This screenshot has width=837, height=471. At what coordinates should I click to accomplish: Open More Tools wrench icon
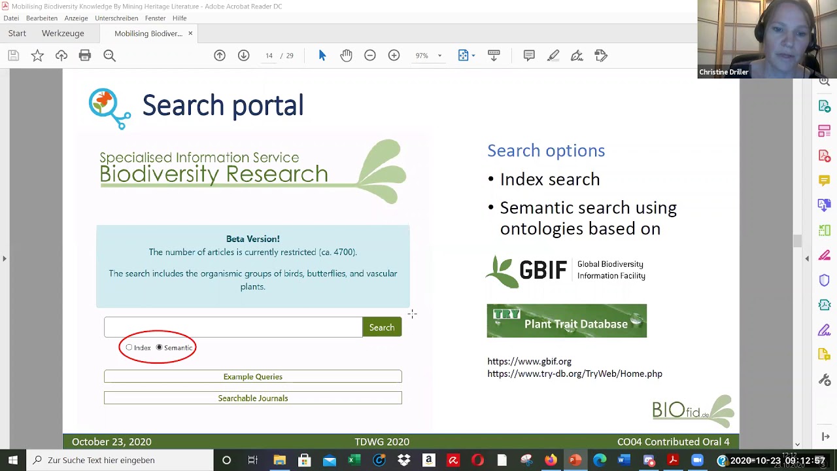824,379
